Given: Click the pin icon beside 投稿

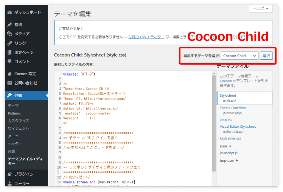Looking at the screenshot, I should (10, 25).
